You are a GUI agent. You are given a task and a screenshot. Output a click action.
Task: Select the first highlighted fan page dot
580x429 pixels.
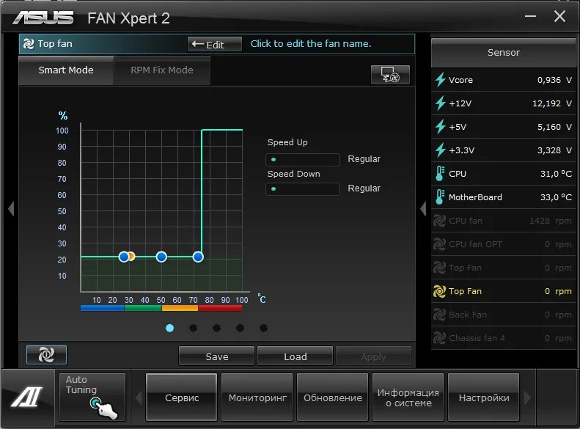point(170,328)
